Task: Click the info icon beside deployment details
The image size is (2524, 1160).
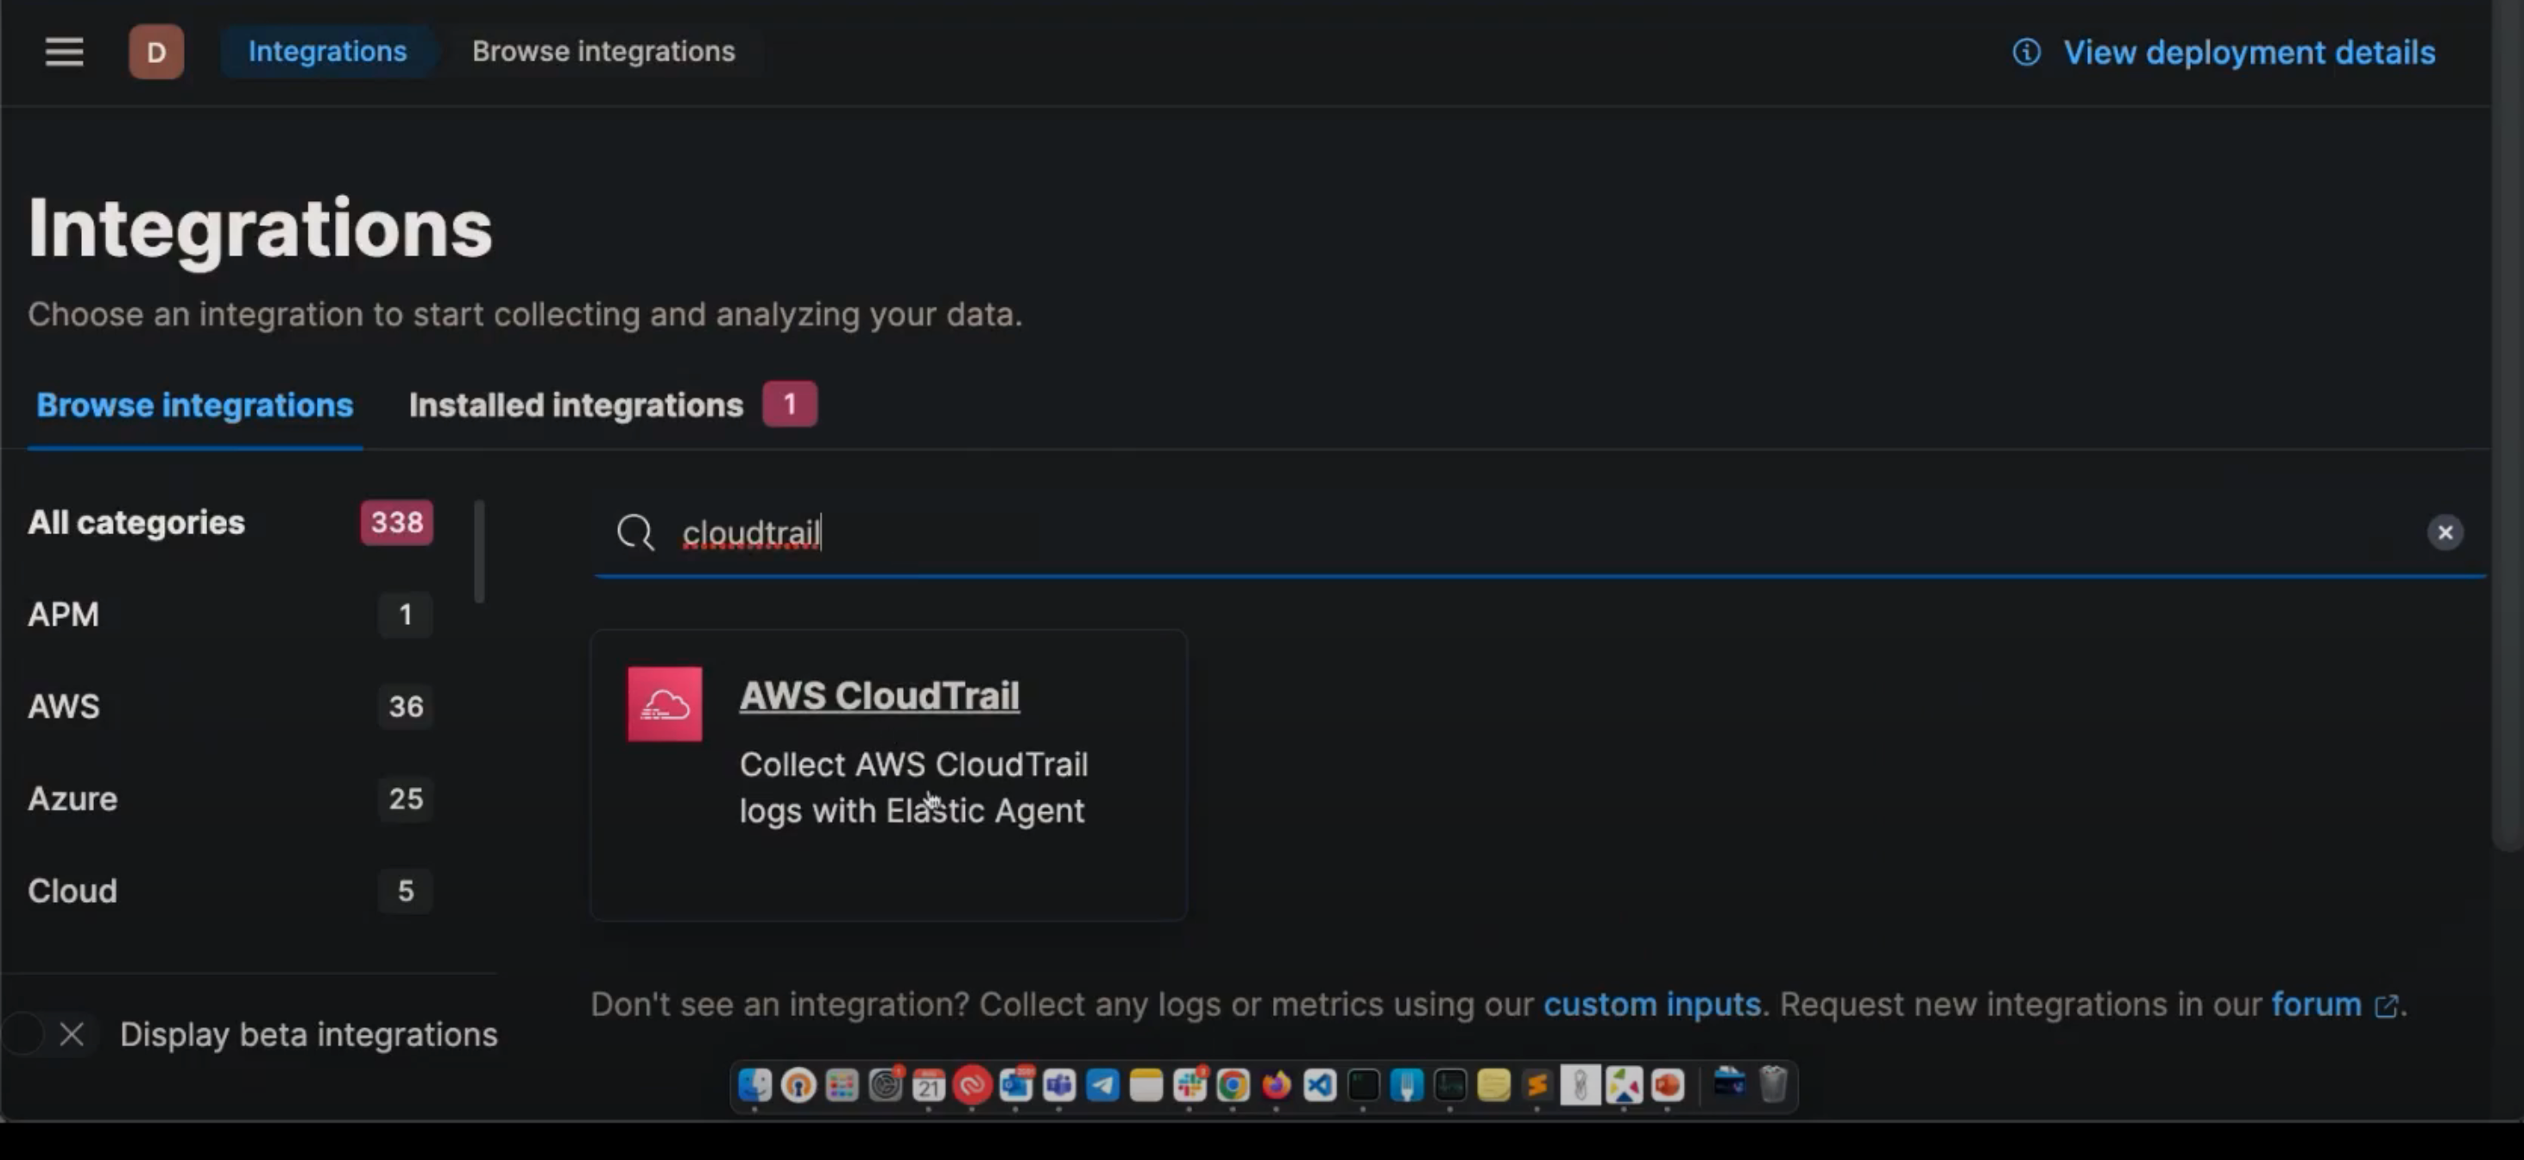Action: point(2026,52)
